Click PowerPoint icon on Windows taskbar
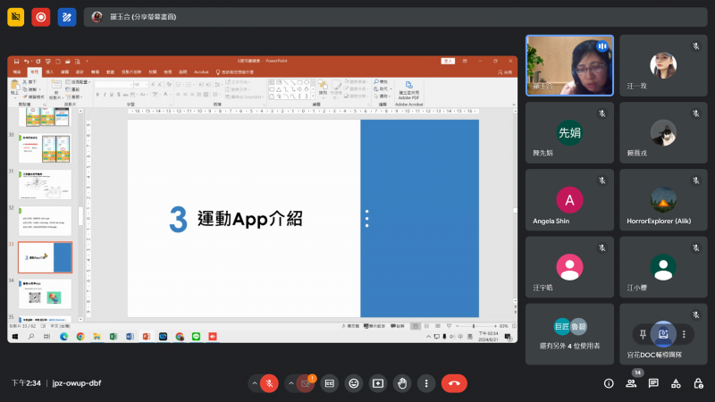 coord(147,337)
